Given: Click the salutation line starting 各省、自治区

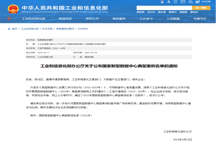Looking at the screenshot, I should pos(85,79).
